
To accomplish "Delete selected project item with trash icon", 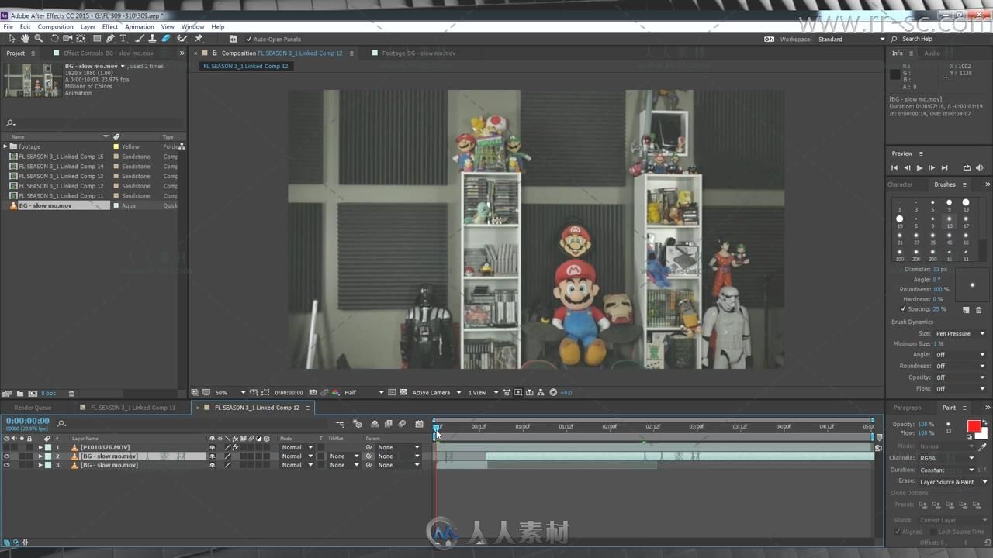I will [x=71, y=393].
